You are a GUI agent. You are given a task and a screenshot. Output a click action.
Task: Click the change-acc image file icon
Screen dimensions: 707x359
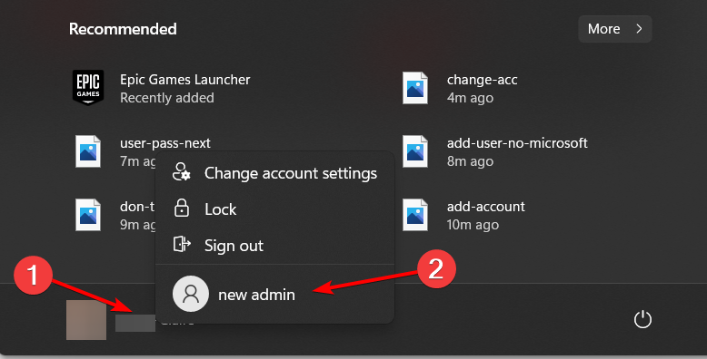(414, 88)
